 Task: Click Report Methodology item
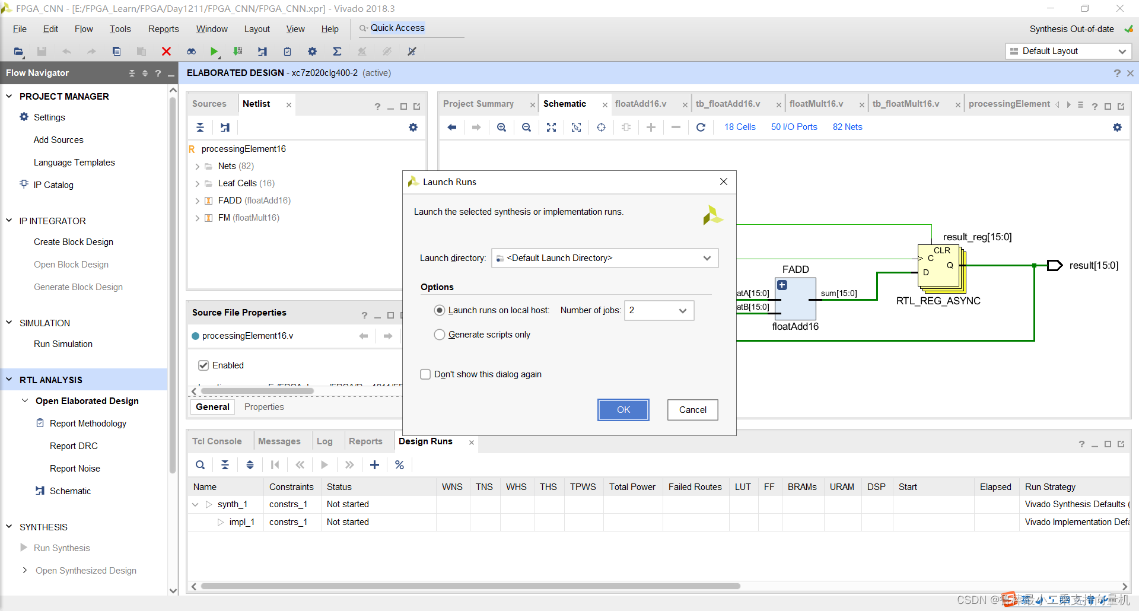[88, 424]
